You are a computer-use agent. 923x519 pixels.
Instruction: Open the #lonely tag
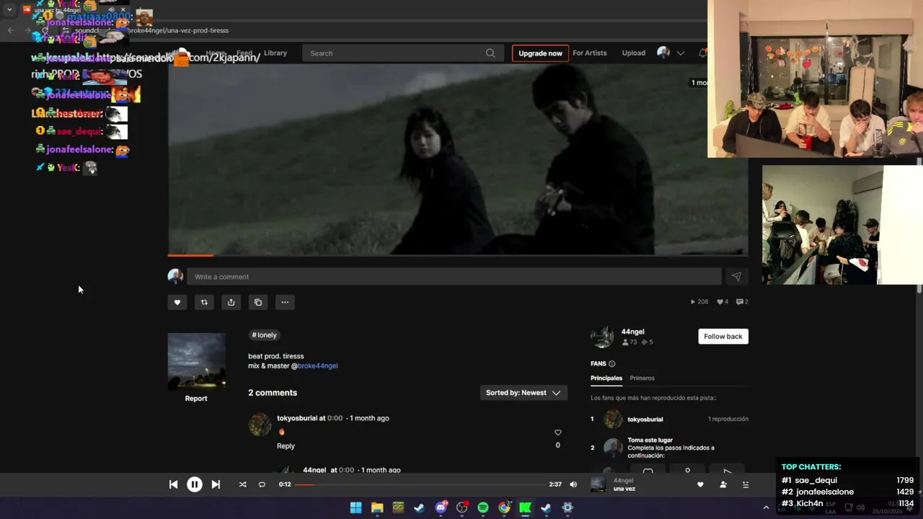264,335
